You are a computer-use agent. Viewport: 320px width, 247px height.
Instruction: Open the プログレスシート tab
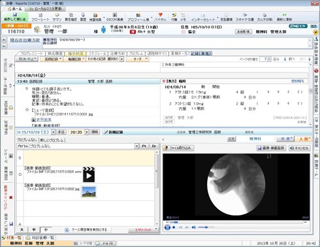(31, 54)
